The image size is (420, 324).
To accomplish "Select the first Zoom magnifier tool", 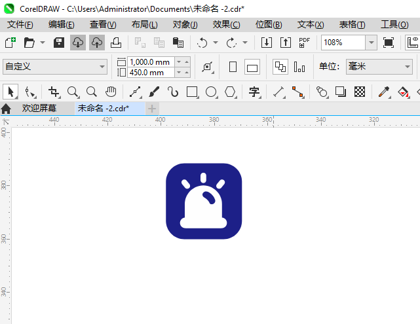I will coord(73,92).
